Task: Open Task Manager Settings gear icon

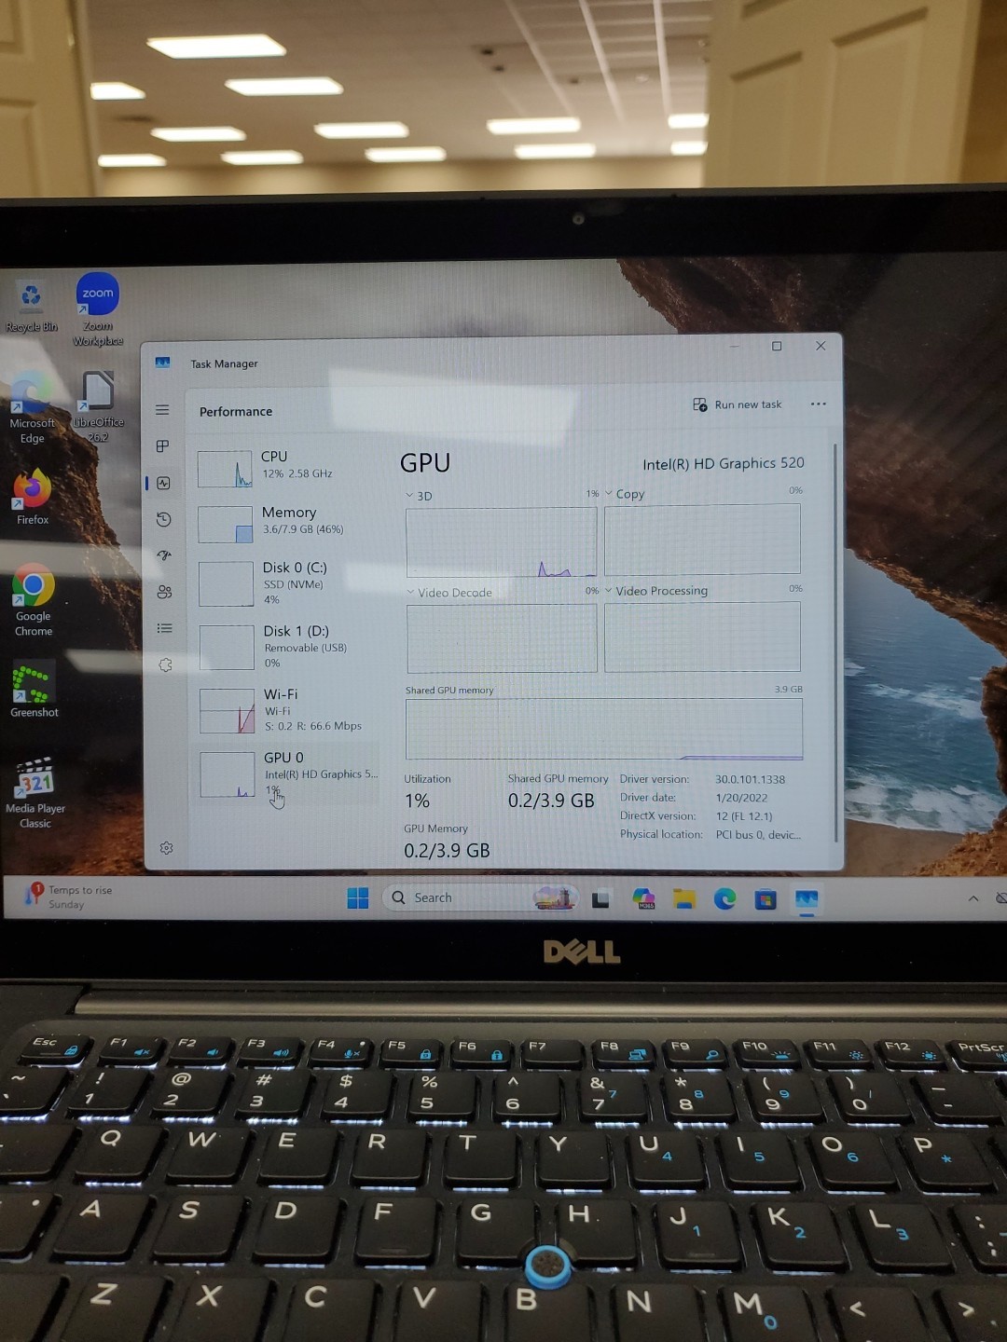Action: pos(166,848)
